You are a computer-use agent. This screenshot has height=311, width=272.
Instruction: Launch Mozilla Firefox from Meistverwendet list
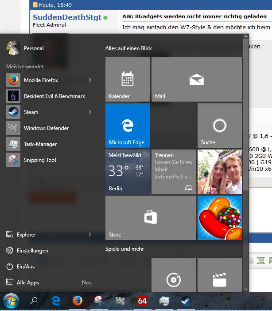tap(41, 80)
